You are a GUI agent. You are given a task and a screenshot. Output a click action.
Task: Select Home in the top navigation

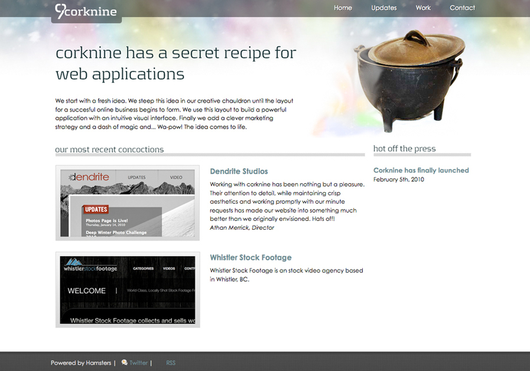click(x=343, y=8)
